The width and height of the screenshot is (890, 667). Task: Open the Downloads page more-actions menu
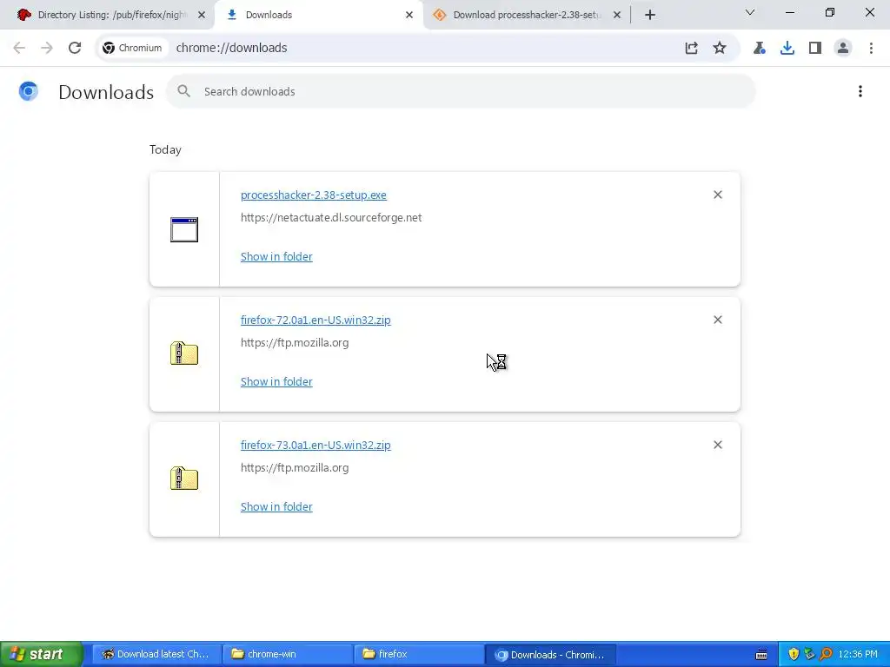(860, 91)
